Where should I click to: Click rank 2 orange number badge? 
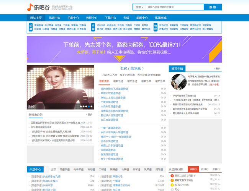(x=172, y=180)
